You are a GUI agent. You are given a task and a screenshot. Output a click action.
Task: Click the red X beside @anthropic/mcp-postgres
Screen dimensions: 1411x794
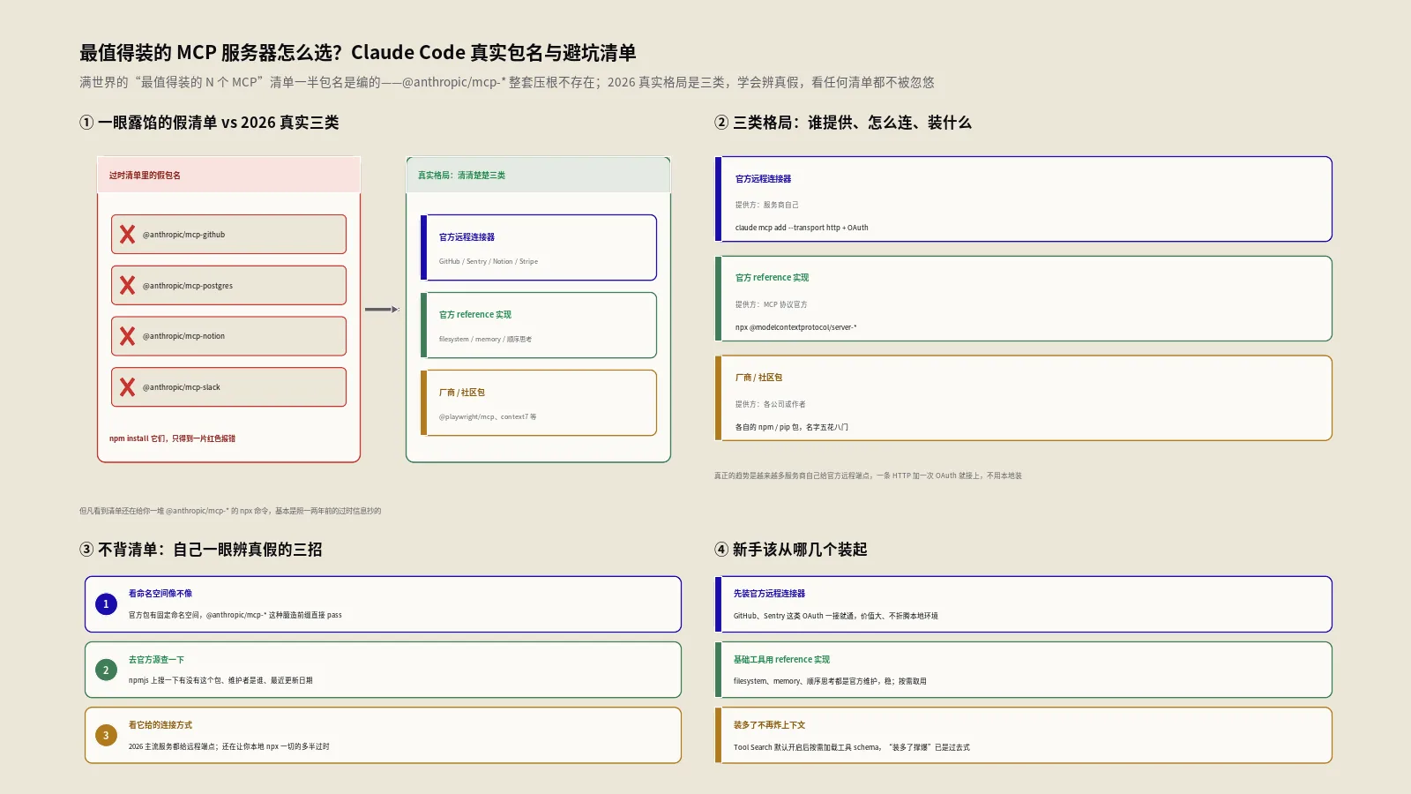click(128, 286)
